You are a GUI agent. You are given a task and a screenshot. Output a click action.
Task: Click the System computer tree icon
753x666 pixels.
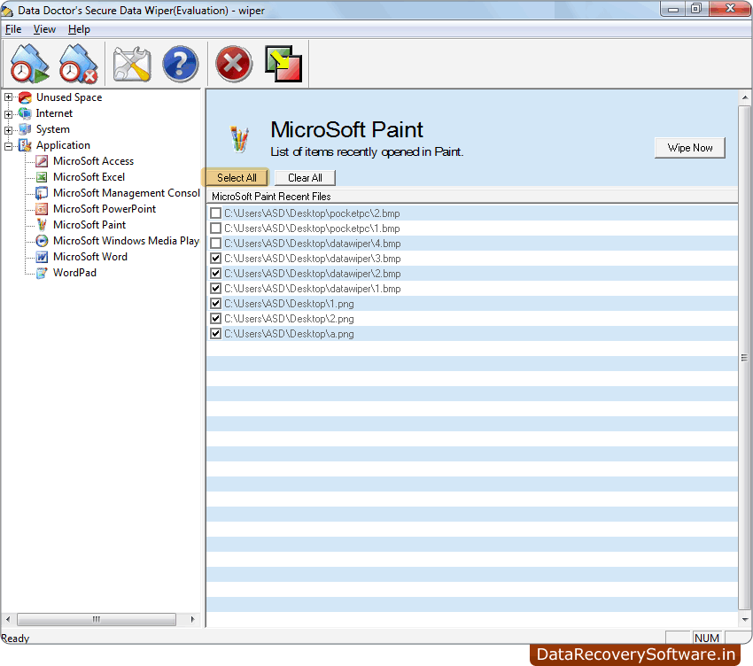coord(25,129)
